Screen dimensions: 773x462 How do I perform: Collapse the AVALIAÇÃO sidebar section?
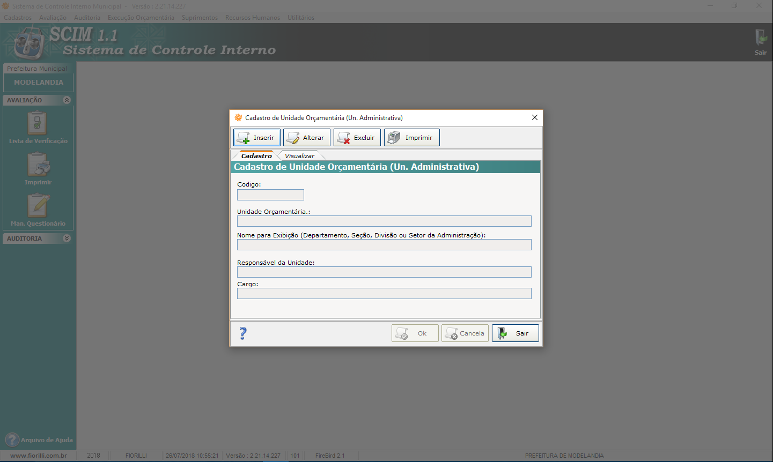67,100
